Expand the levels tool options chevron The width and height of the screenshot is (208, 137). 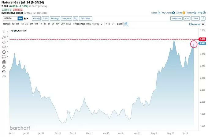pyautogui.click(x=7, y=57)
